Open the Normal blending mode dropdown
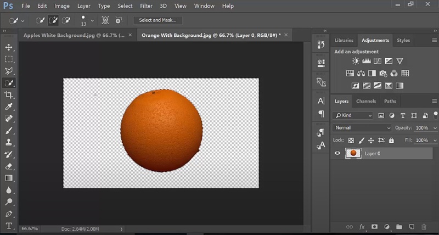 (x=362, y=128)
